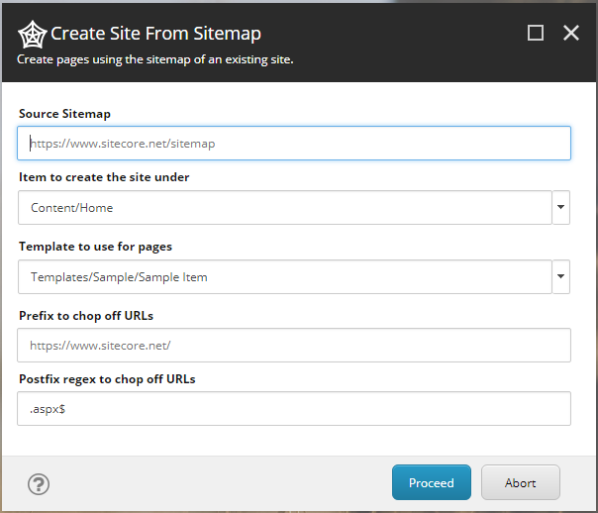Close the dialog with the X icon
Viewport: 598px width, 513px height.
point(571,33)
